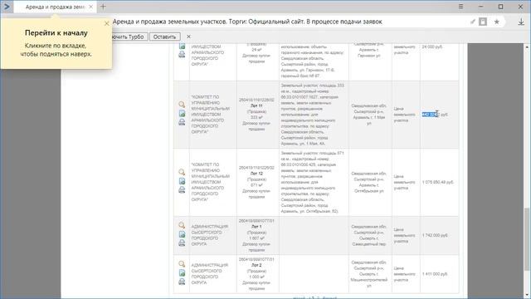Screen dimensions: 531x299
Task: Click the 'Лот 12' label
Action: [256, 174]
